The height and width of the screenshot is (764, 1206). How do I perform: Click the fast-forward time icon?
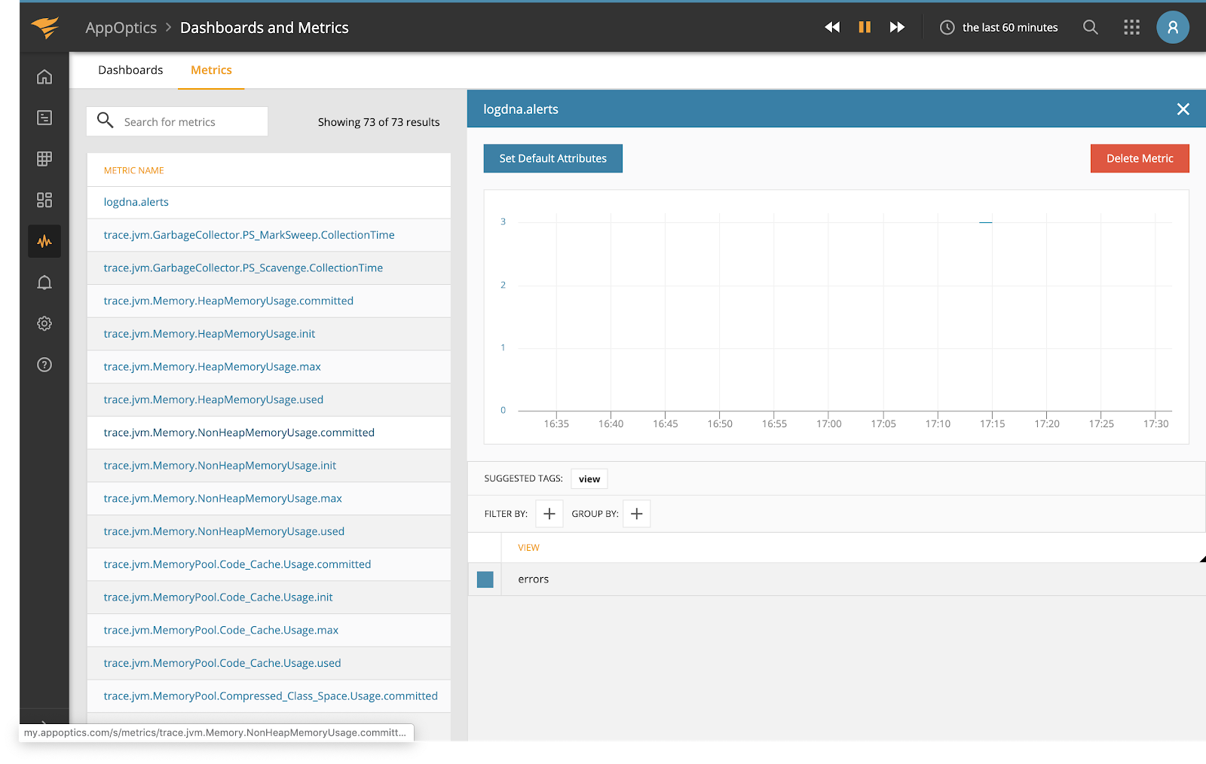[897, 27]
